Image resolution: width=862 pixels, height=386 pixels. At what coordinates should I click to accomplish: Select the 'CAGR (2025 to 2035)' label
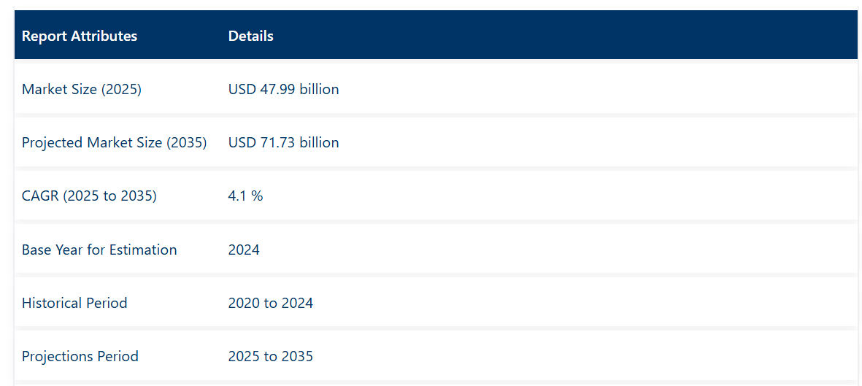89,196
